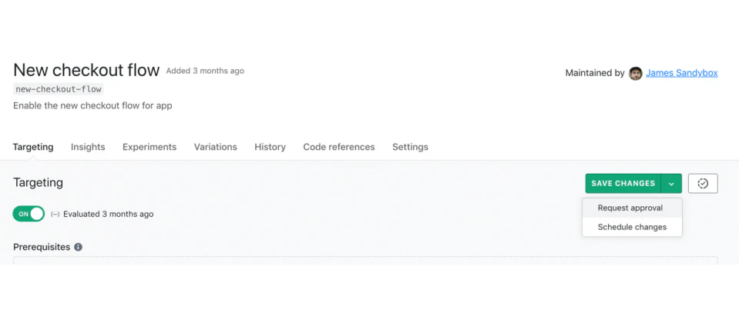Open the Experiments tab
The image size is (739, 323).
149,147
